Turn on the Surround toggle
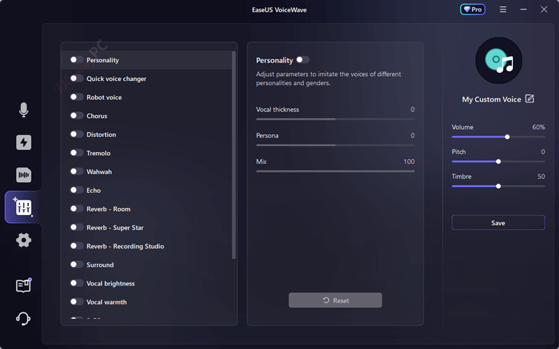The width and height of the screenshot is (559, 349). (x=77, y=265)
